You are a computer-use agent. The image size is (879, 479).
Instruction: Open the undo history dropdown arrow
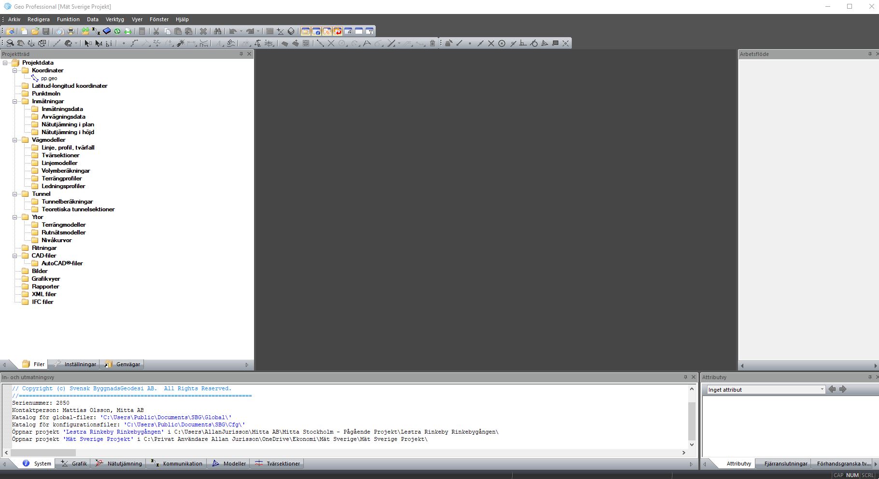point(241,31)
